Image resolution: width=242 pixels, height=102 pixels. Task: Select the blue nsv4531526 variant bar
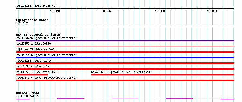(x=125, y=58)
